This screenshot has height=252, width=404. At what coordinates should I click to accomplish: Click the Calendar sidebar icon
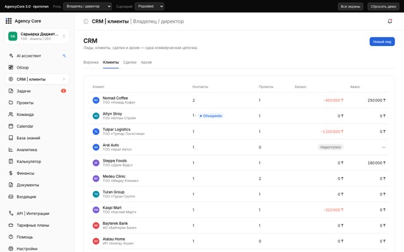(11, 126)
